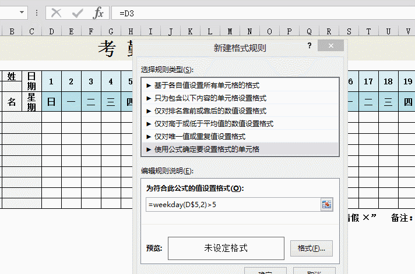
Task: Select column K header
Action: (x=190, y=31)
